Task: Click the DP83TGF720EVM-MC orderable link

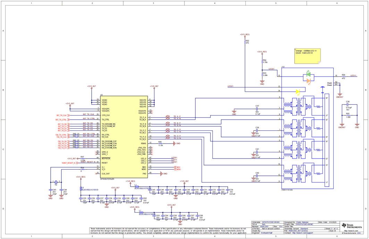Action: [271, 222]
